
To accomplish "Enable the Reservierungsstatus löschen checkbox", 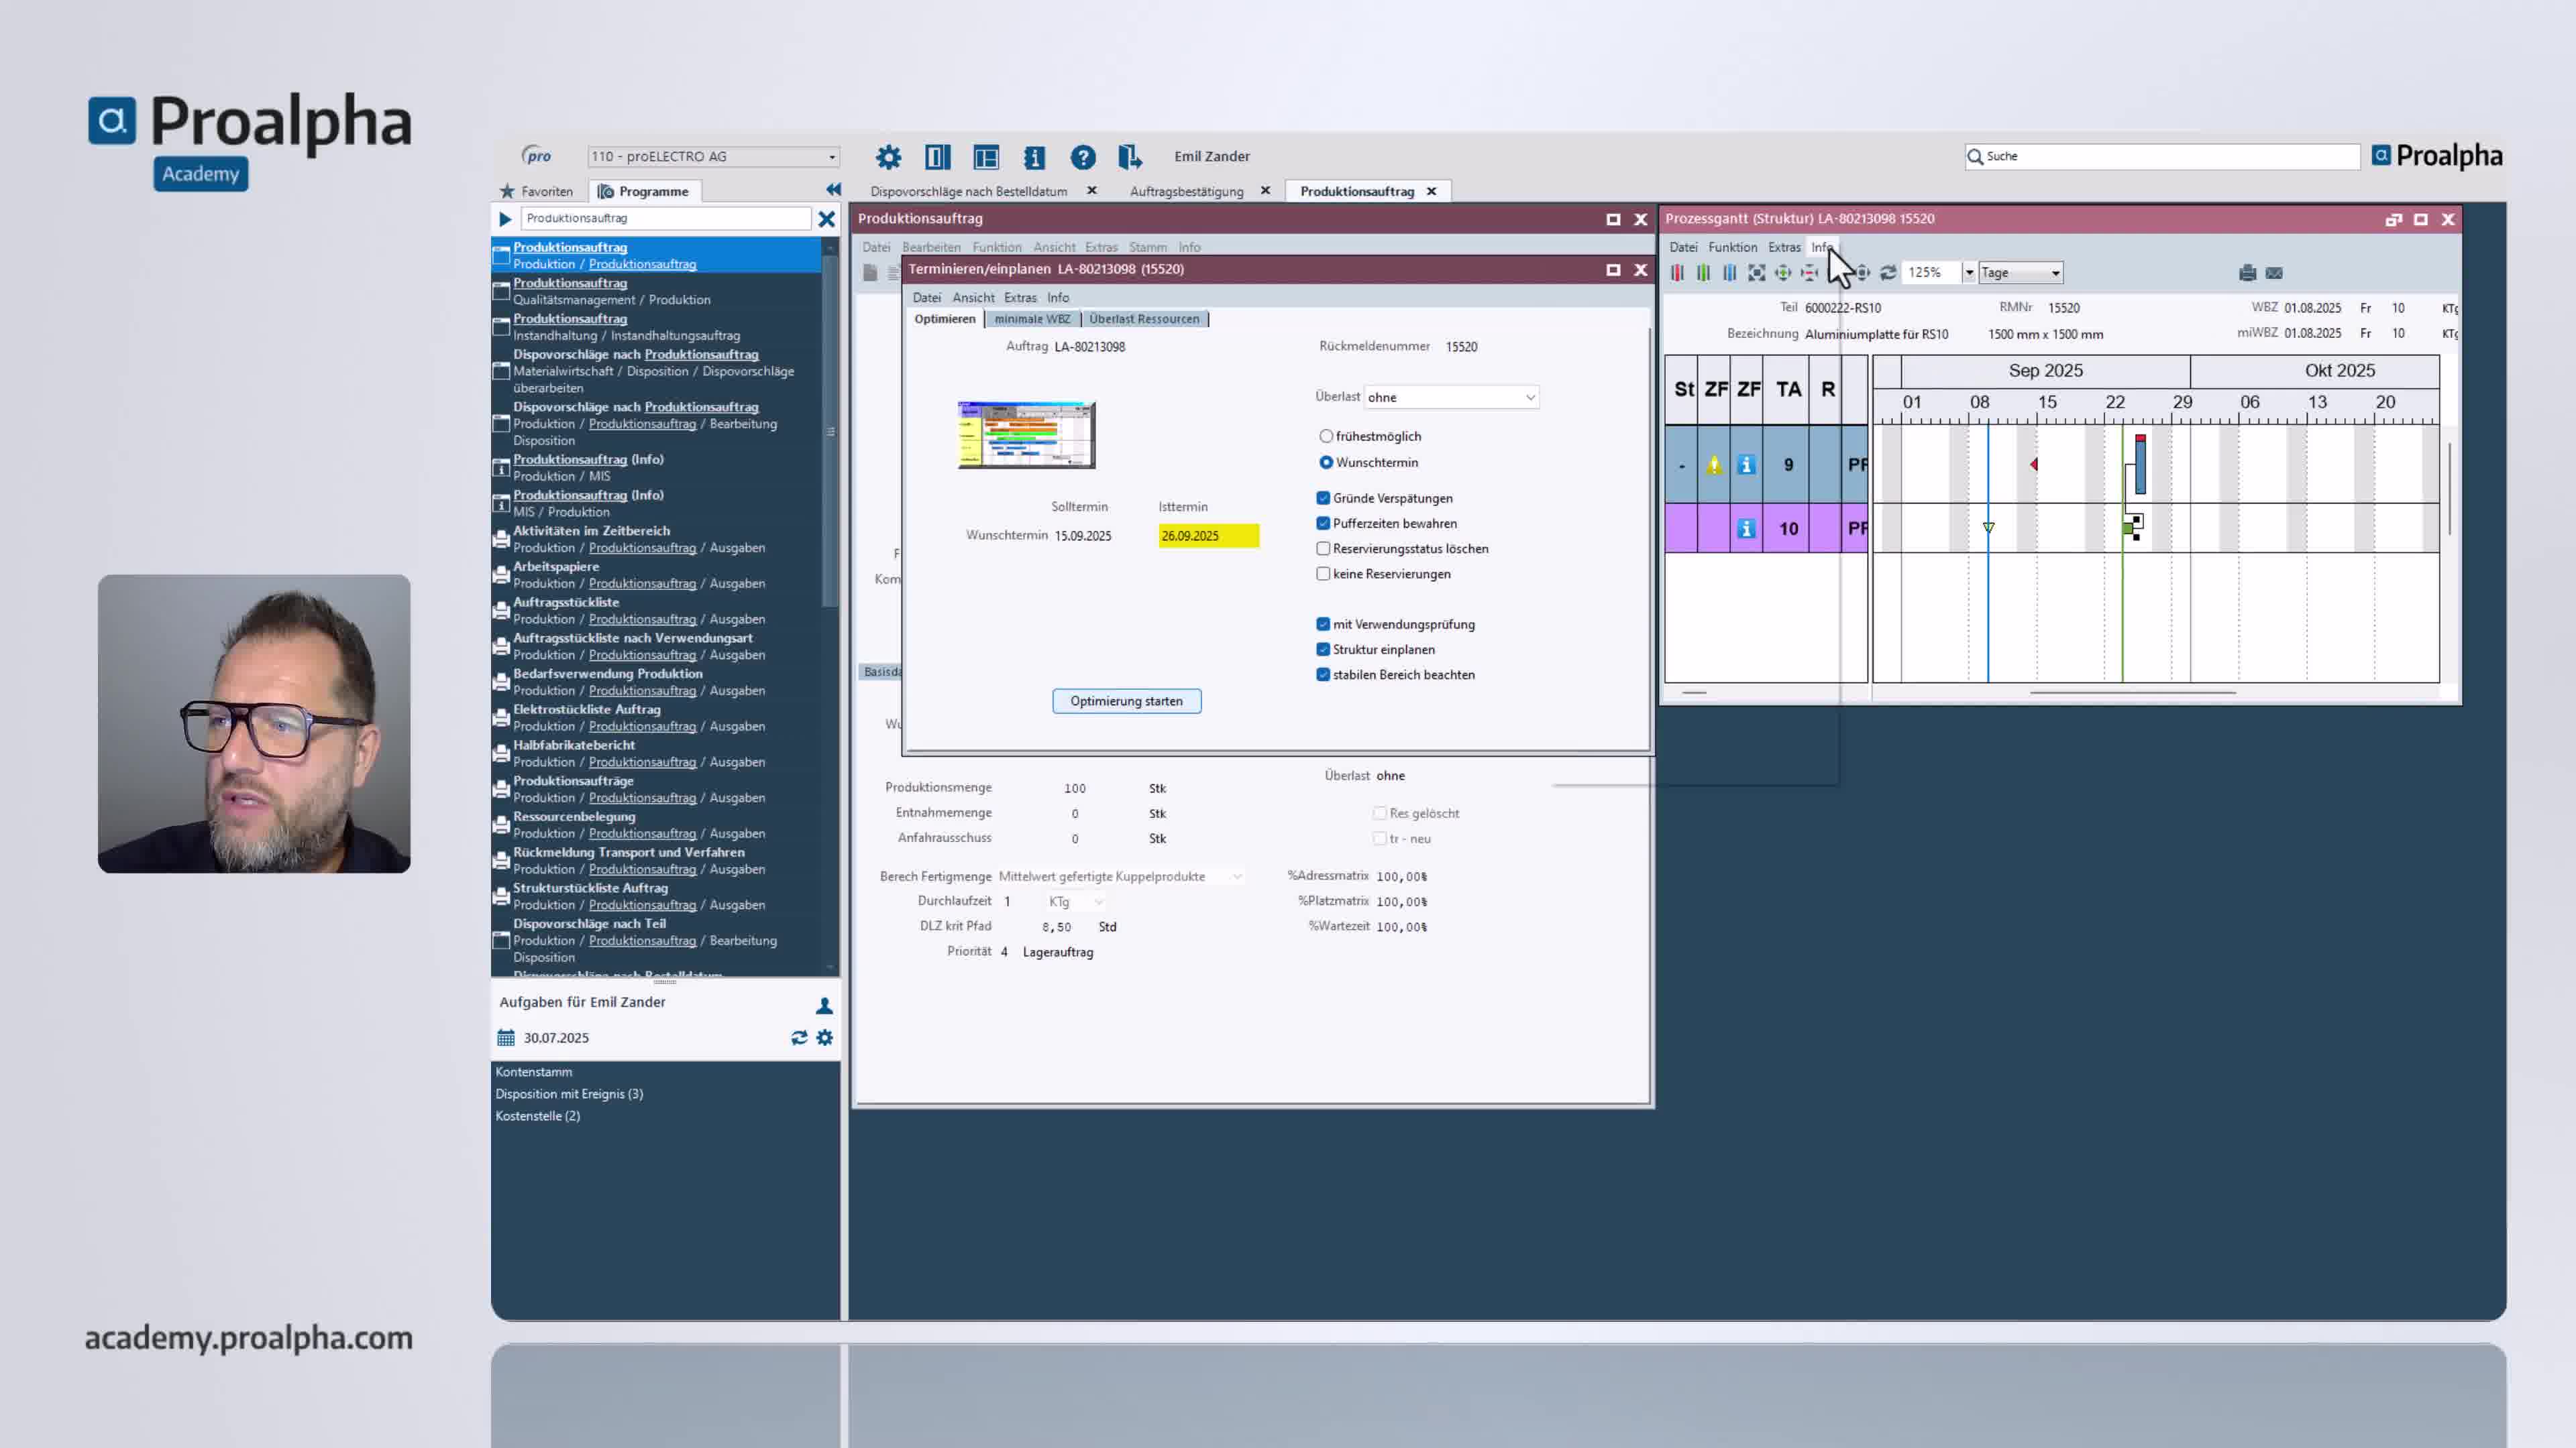I will click(1323, 548).
